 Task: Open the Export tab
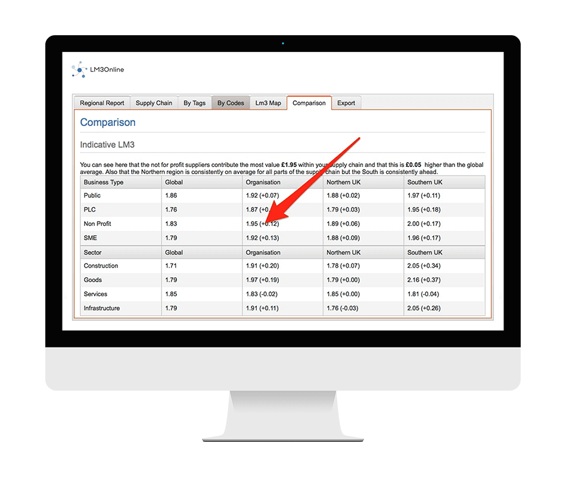(346, 103)
